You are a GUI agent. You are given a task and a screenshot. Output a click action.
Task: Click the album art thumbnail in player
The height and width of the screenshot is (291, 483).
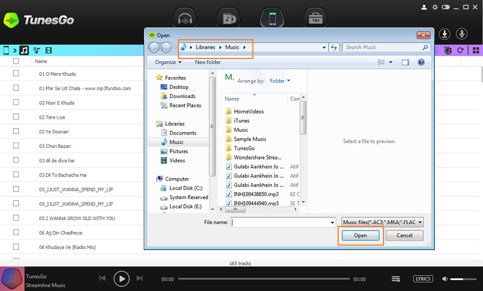pos(12,279)
